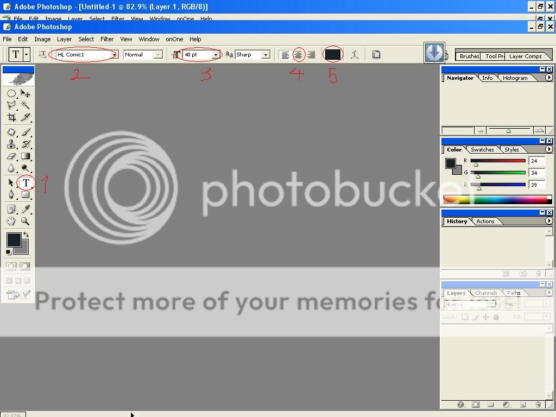This screenshot has height=417, width=556.
Task: Open the Layer Comps palette
Action: point(525,56)
